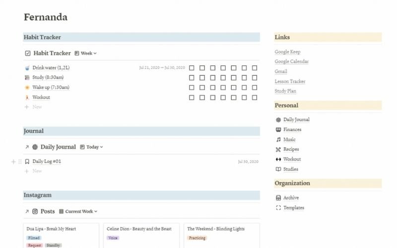Check last checkbox in Wake up row
397x248 pixels.
255,88
